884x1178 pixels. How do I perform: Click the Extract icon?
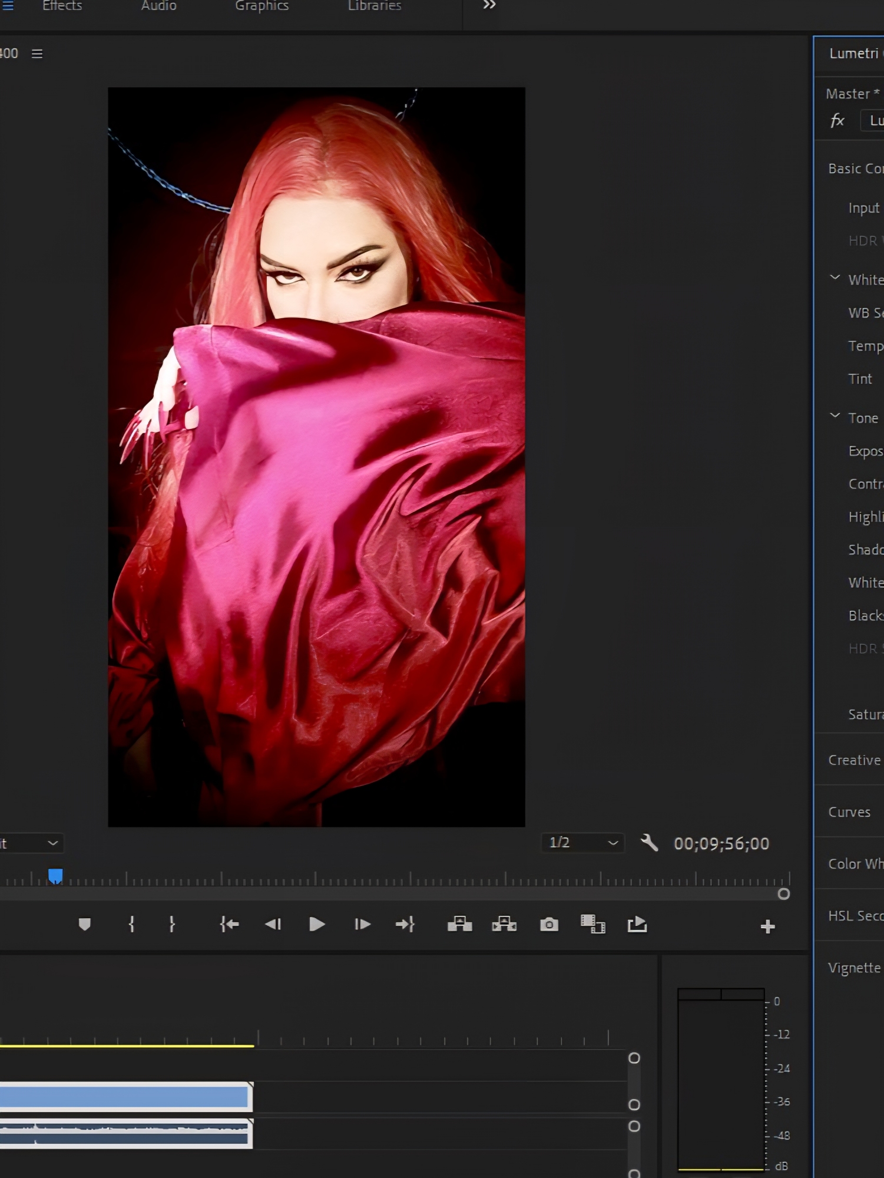coord(504,924)
